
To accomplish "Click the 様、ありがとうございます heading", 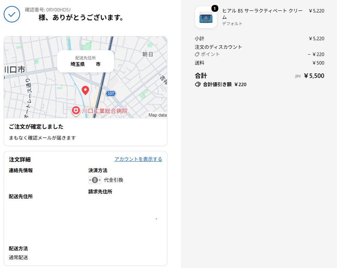I will tap(81, 18).
